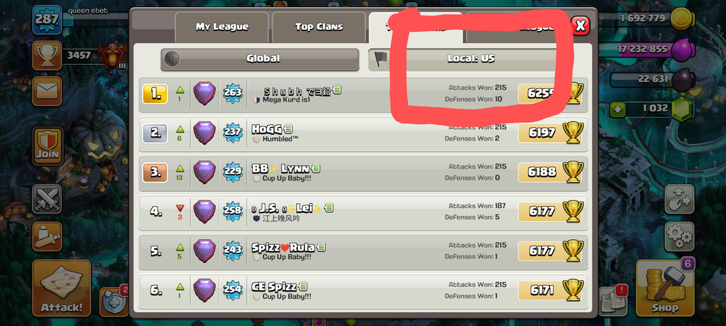Image resolution: width=726 pixels, height=326 pixels.
Task: Close the leaderboard window with red X
Action: tap(579, 25)
